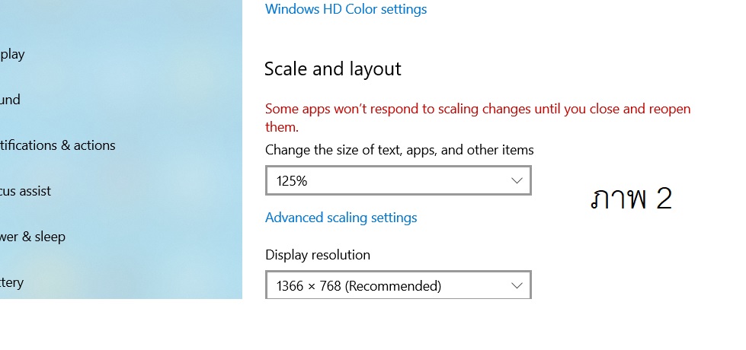Switch to Focus assist settings
The image size is (746, 350).
pyautogui.click(x=26, y=191)
